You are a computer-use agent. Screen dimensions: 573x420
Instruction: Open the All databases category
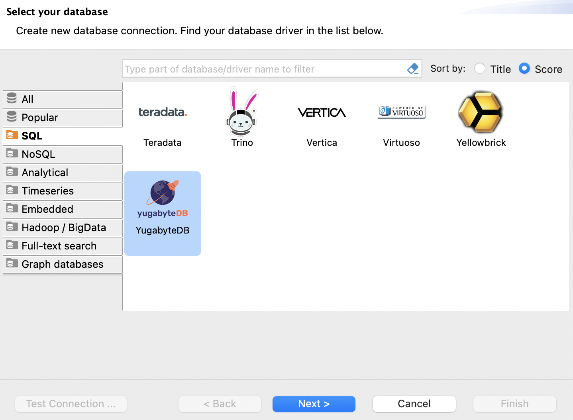(x=27, y=99)
